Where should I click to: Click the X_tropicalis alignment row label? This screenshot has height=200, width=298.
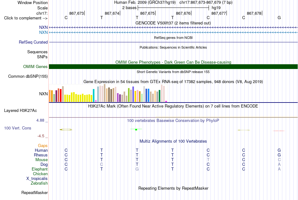[x=37, y=179]
